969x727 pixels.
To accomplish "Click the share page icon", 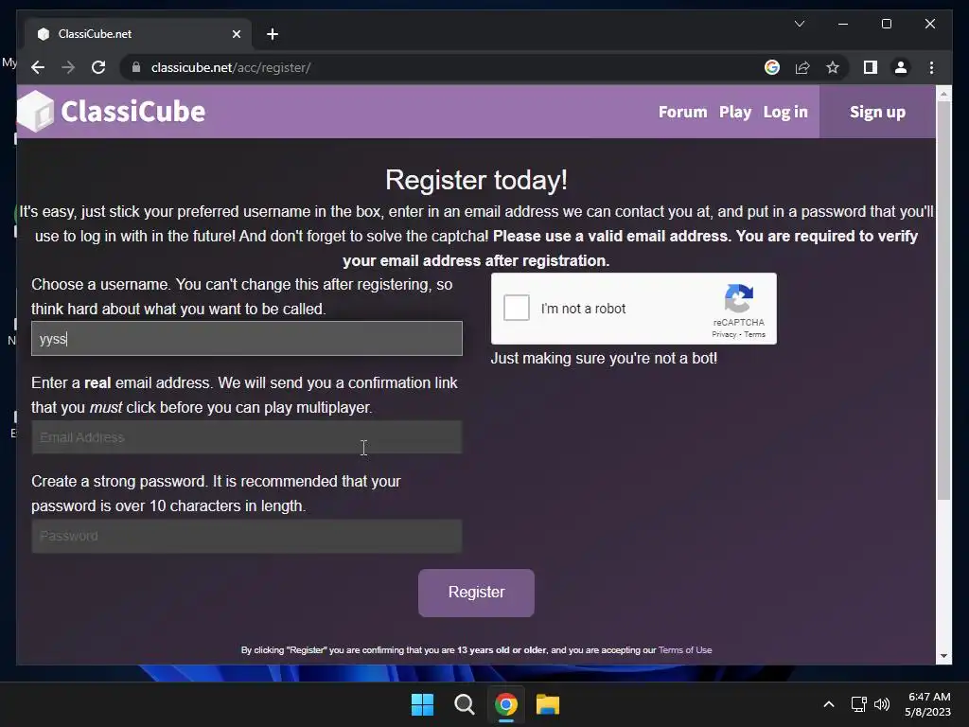I will coord(802,67).
